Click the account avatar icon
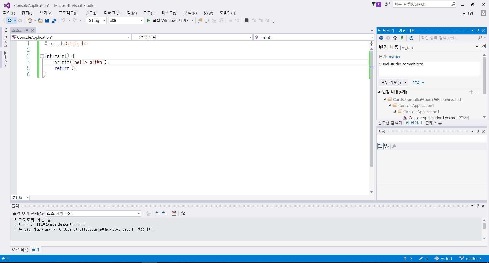This screenshot has height=263, width=489. [483, 13]
